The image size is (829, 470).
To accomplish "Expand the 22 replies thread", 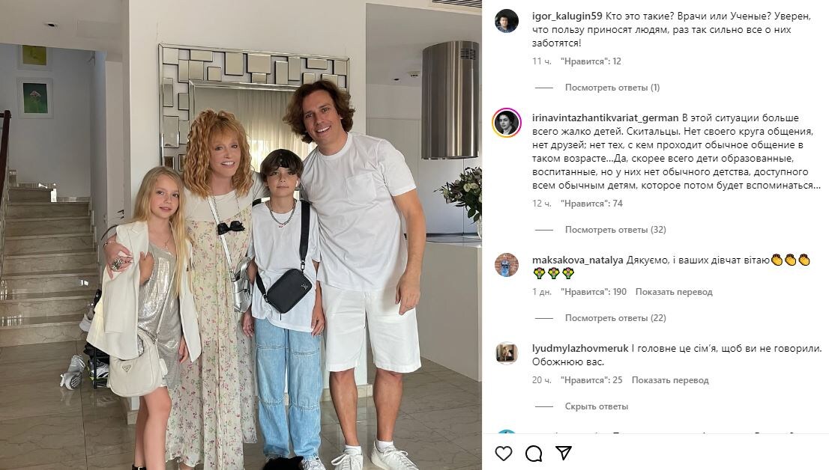I will [615, 318].
